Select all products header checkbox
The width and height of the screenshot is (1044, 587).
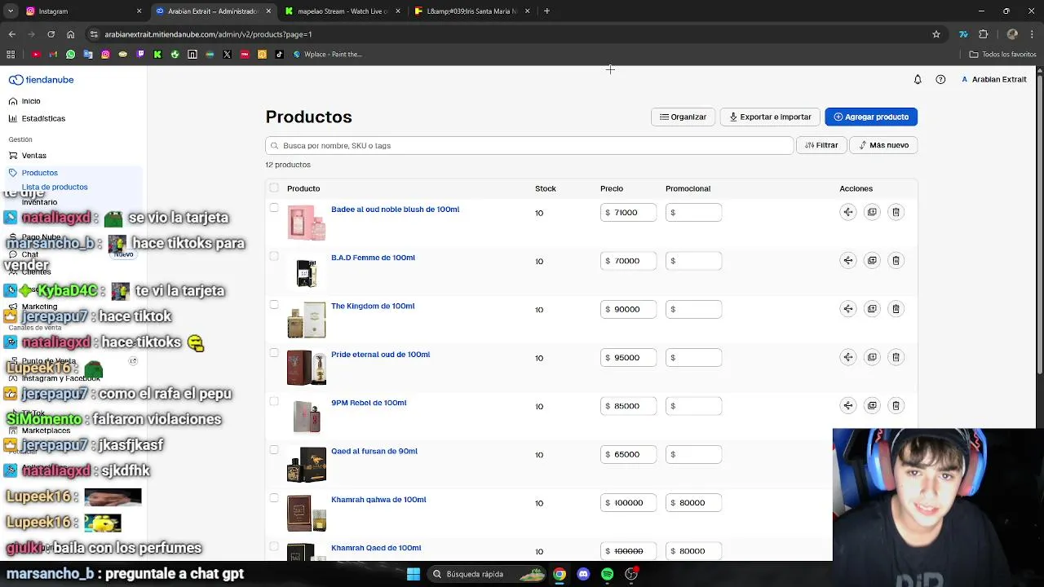tap(274, 188)
